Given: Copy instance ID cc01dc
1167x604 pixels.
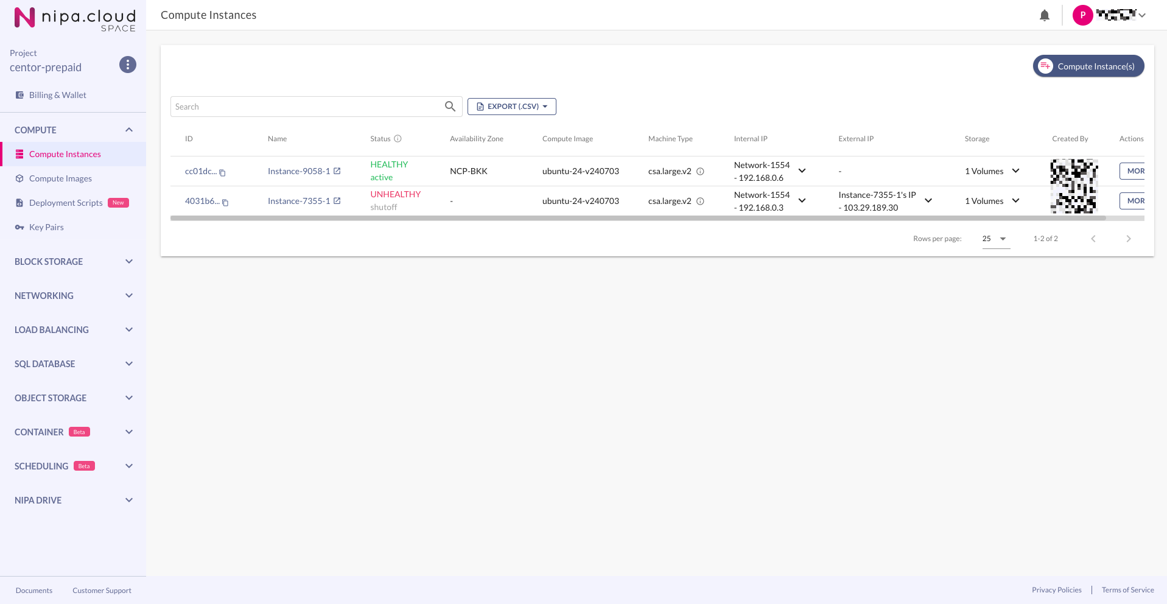Looking at the screenshot, I should coord(223,173).
